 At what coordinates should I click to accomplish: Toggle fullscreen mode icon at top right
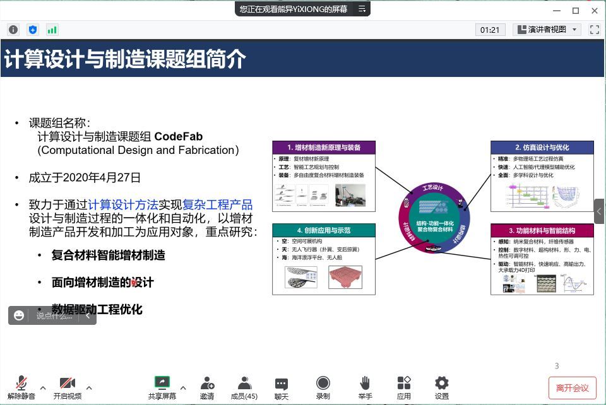coord(594,30)
